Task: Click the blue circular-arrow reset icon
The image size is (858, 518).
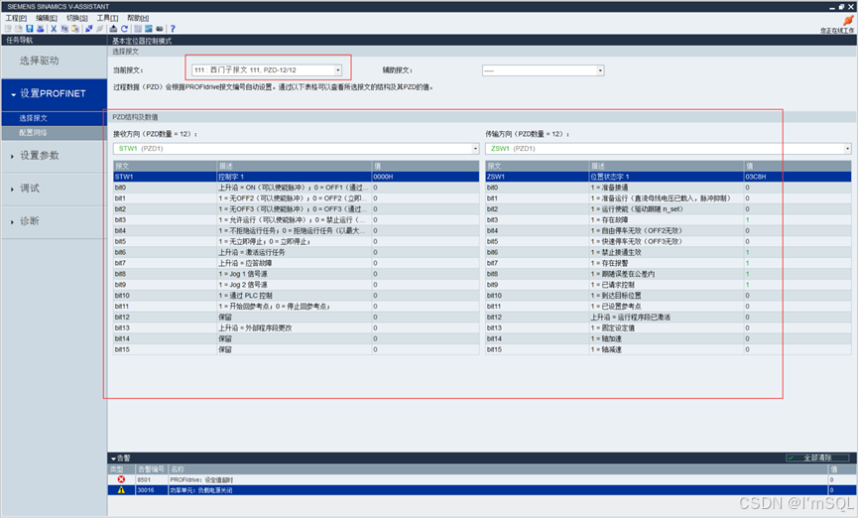Action: point(124,29)
